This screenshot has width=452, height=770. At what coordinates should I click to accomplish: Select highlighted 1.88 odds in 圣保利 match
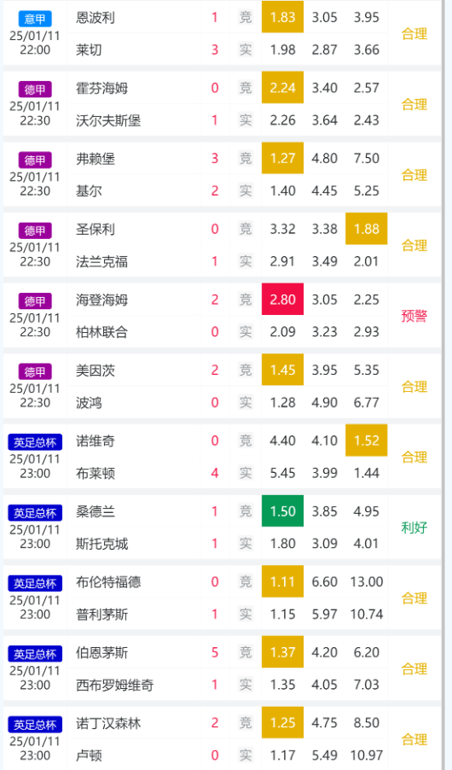pyautogui.click(x=367, y=229)
